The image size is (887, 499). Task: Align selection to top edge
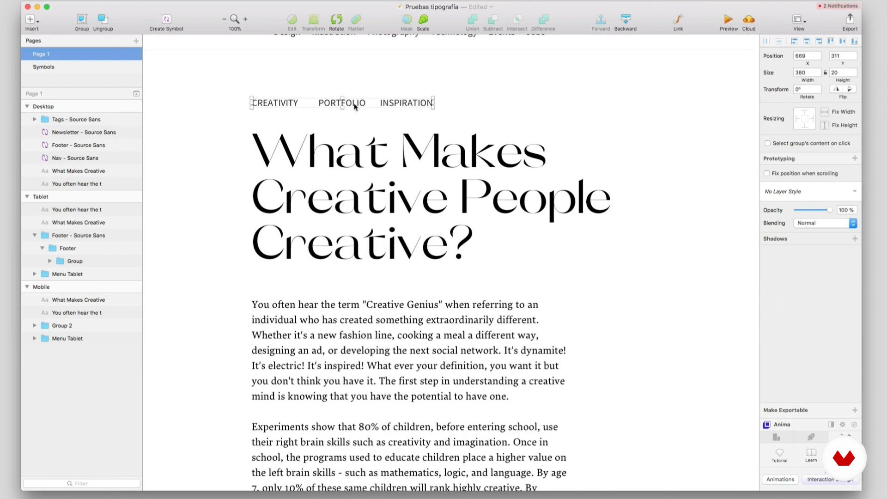831,41
